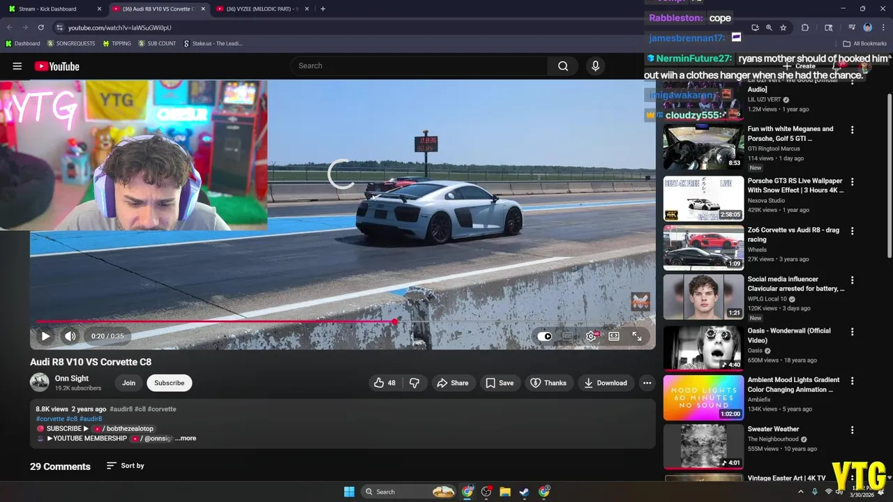Play the Audi R8 video
The height and width of the screenshot is (502, 893).
click(45, 336)
